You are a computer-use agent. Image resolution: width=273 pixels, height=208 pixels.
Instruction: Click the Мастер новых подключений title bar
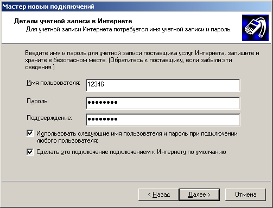tap(136, 6)
